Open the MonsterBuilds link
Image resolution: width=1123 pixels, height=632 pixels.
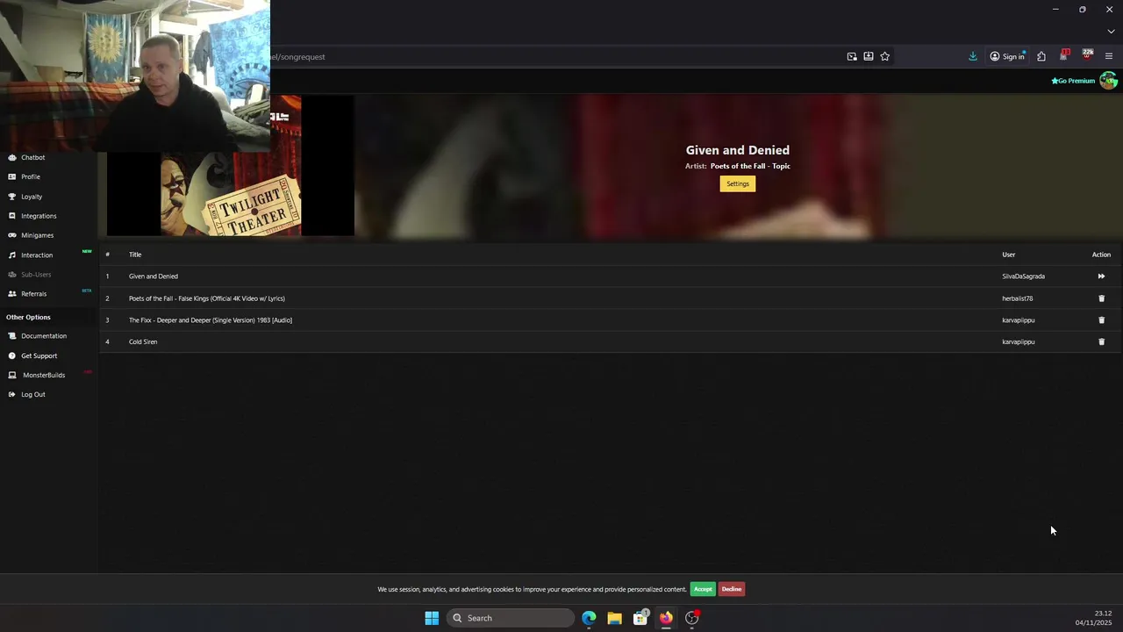pos(44,376)
